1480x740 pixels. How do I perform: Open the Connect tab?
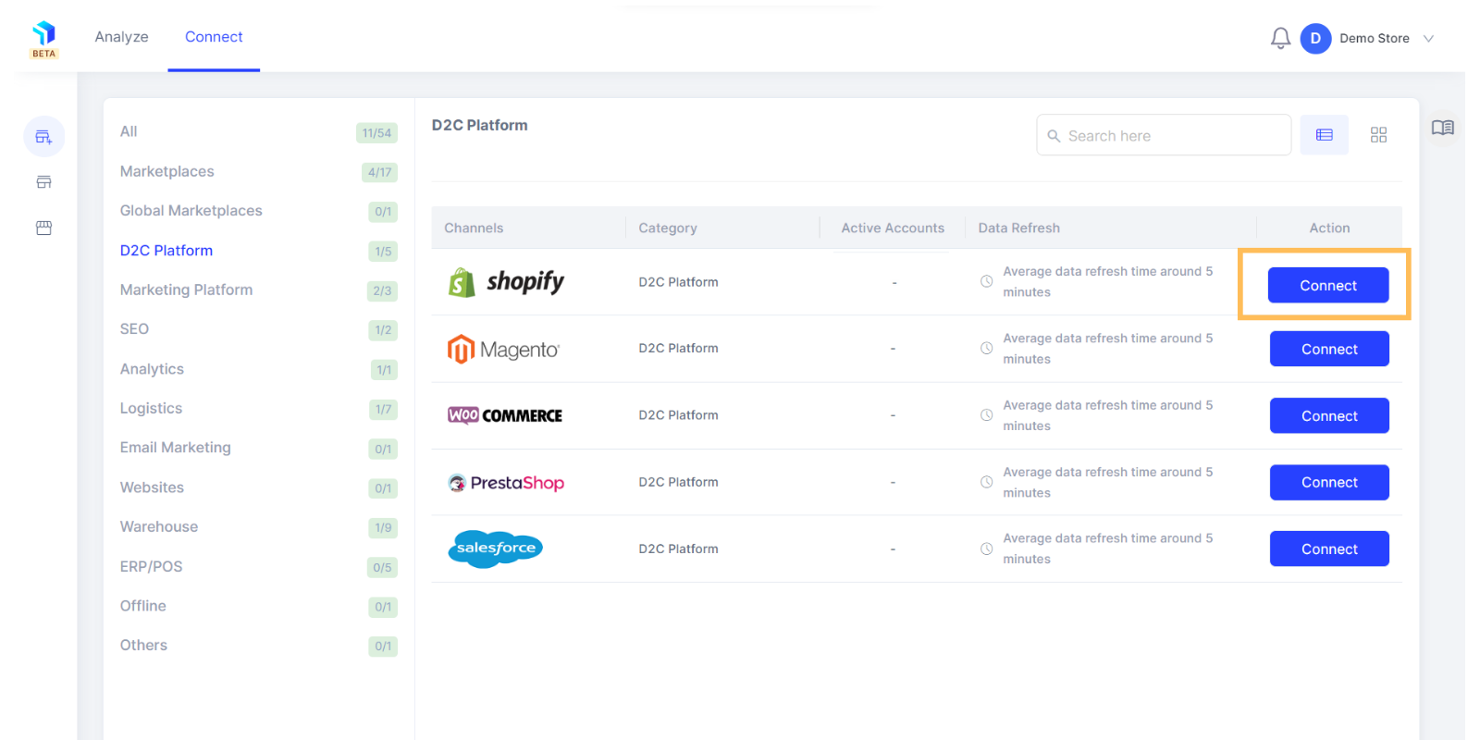[x=214, y=37]
